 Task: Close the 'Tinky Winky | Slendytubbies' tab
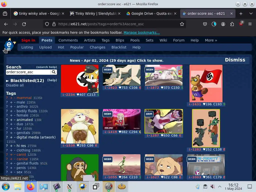point(119,13)
